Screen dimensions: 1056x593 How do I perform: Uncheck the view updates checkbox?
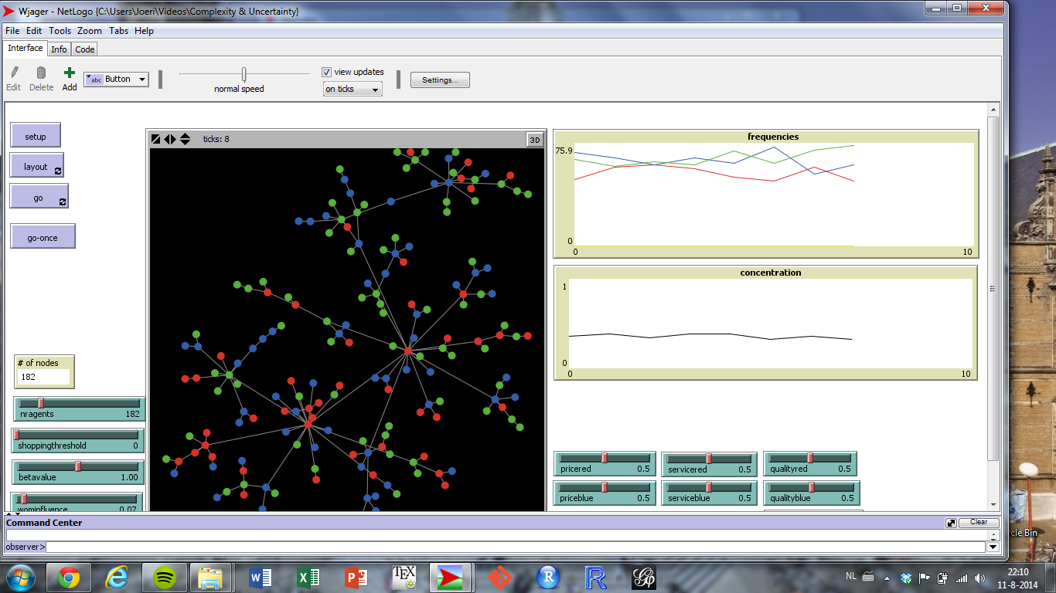[x=327, y=72]
